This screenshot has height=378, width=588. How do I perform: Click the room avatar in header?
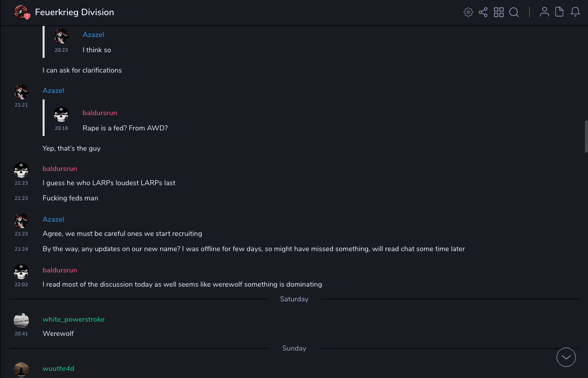click(x=20, y=12)
